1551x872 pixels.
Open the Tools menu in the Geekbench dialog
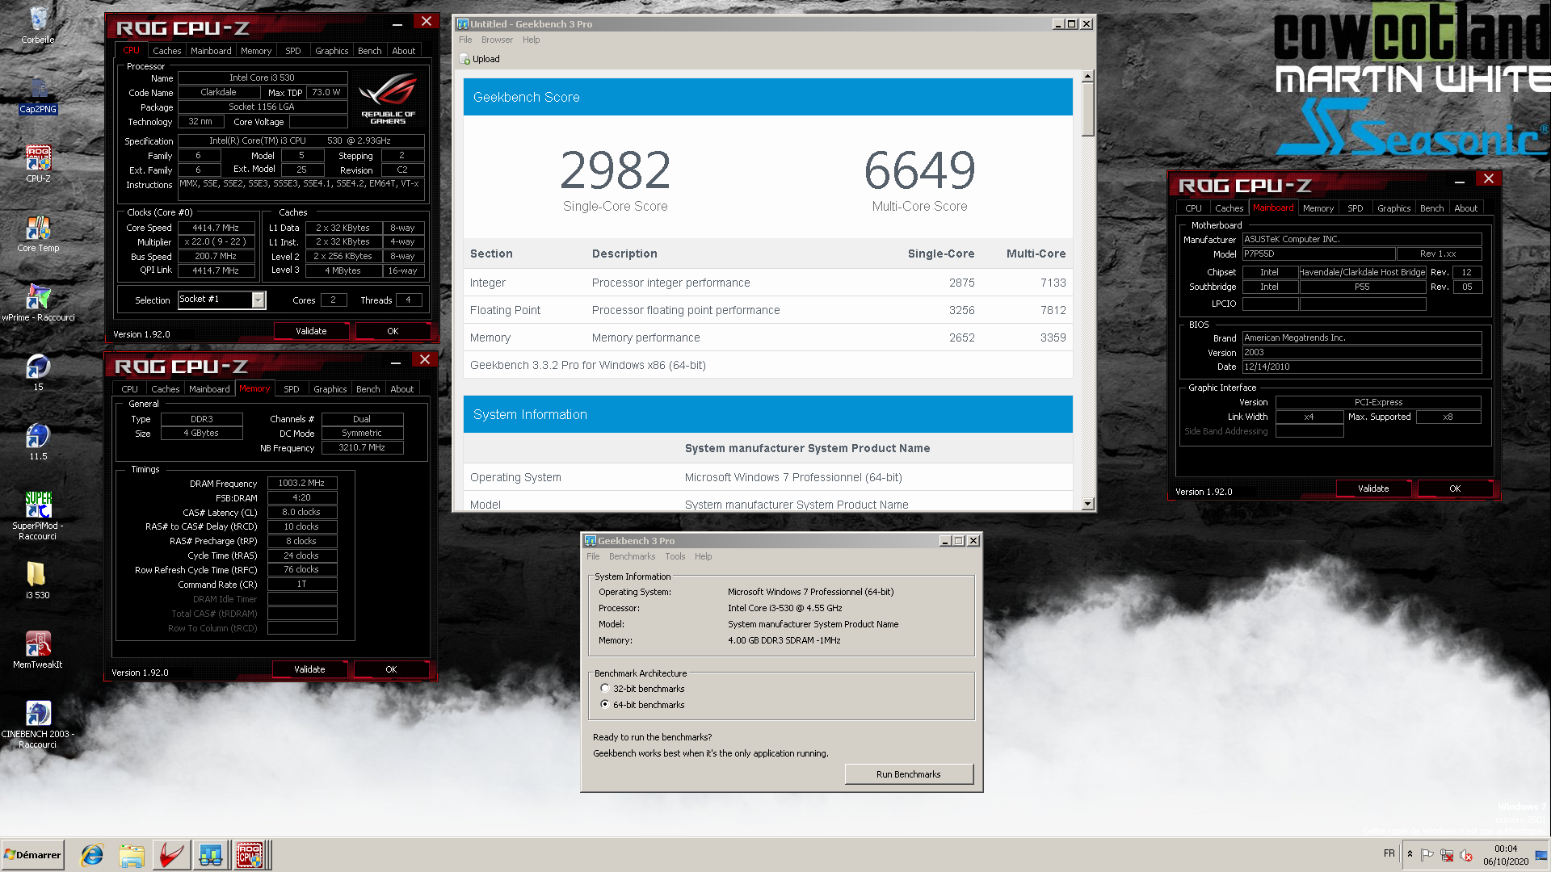675,556
